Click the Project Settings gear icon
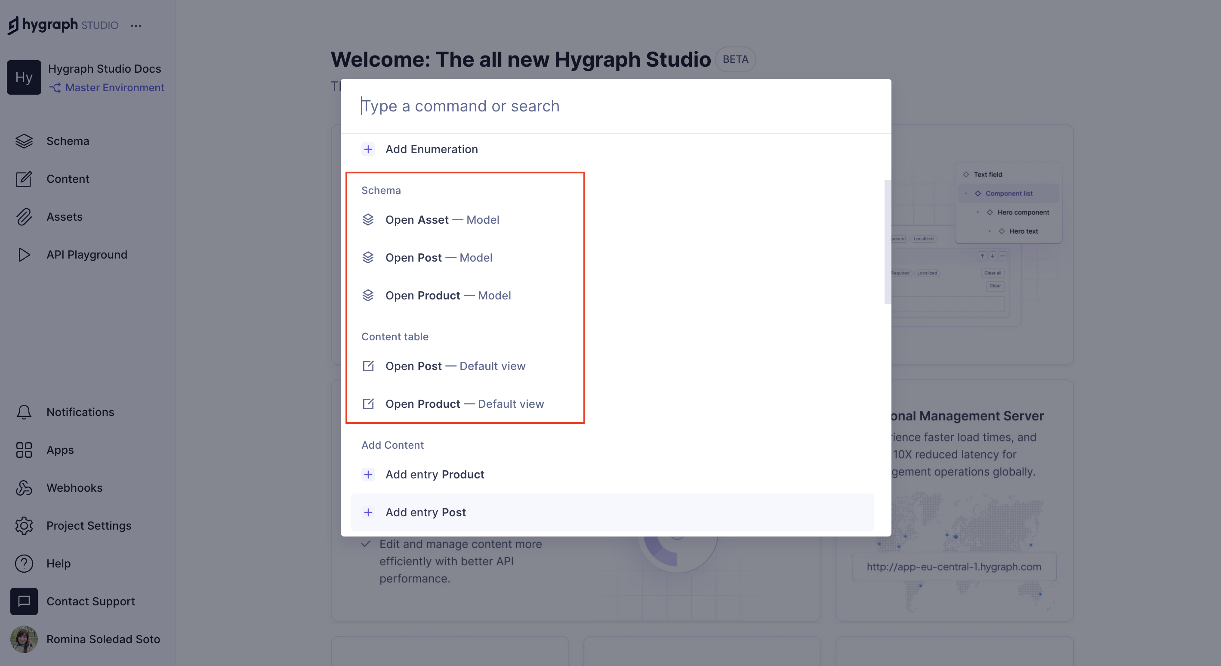This screenshot has height=666, width=1221. (x=24, y=526)
